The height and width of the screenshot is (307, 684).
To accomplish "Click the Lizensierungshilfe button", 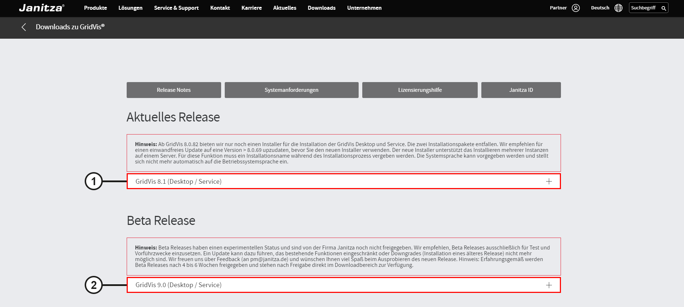I will click(420, 90).
